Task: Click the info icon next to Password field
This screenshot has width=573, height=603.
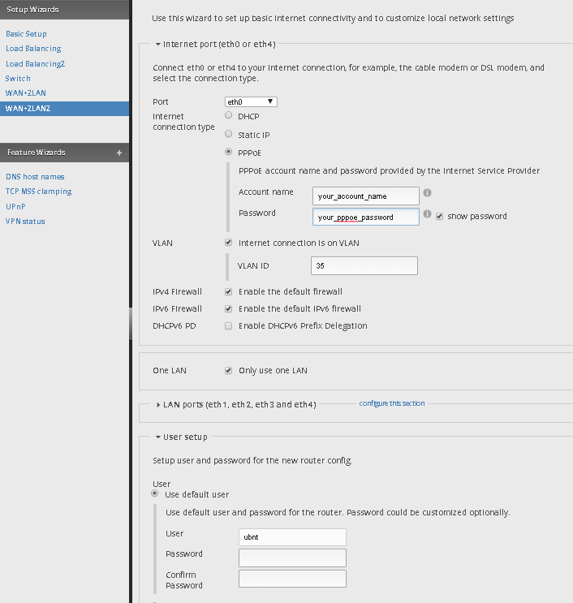Action: pos(427,215)
